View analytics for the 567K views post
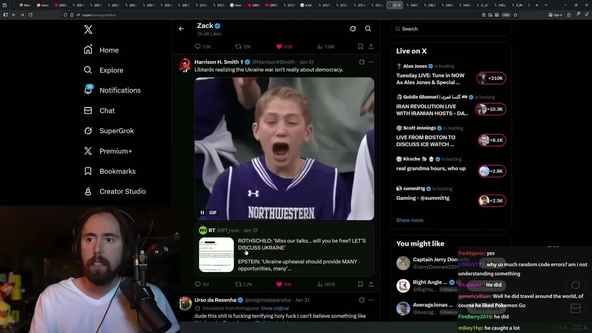This screenshot has height=333, width=592. (326, 284)
